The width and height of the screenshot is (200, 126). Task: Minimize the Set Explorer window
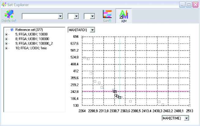coord(182,5)
